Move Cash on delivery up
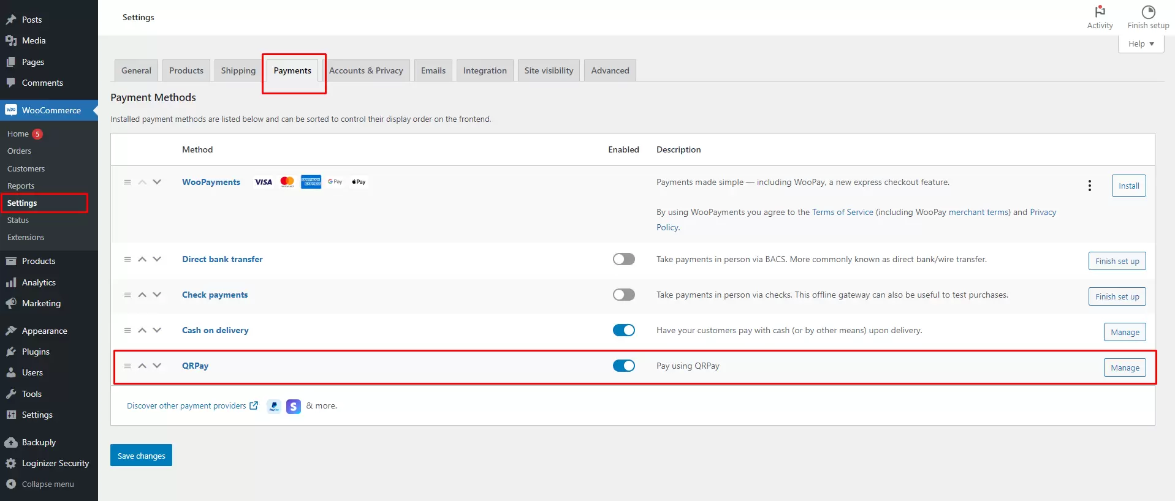 point(142,330)
